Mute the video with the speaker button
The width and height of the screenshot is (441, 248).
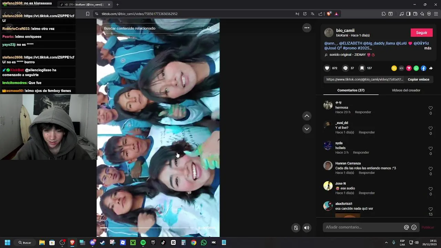307,228
